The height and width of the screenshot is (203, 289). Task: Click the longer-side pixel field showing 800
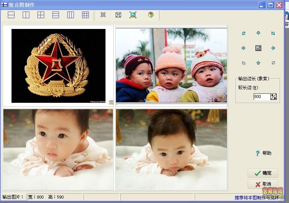262,96
